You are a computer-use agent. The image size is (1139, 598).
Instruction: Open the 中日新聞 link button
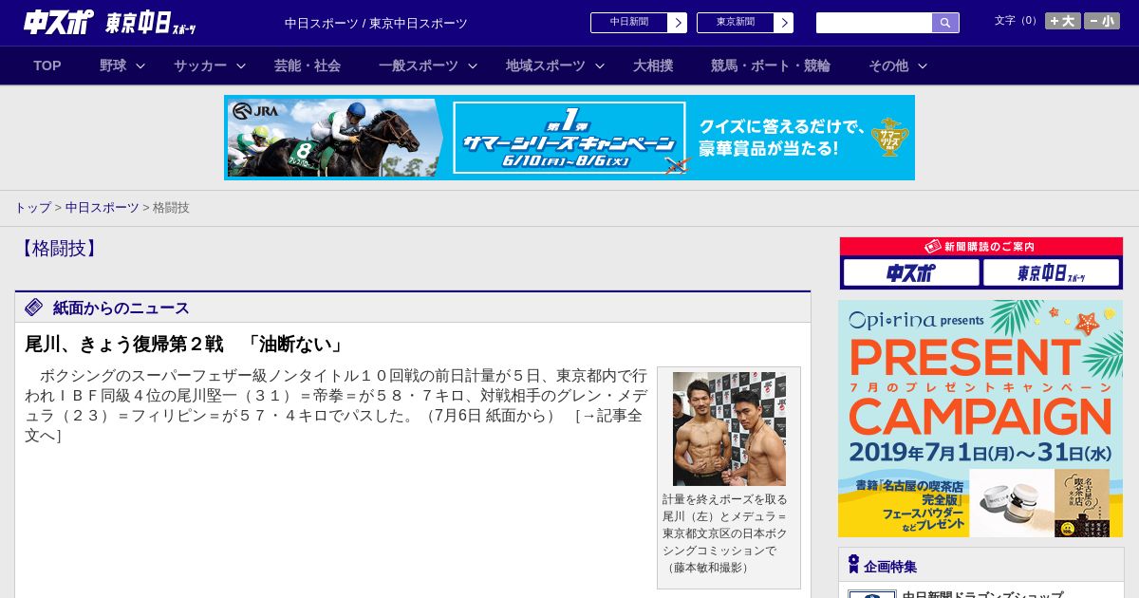(629, 23)
